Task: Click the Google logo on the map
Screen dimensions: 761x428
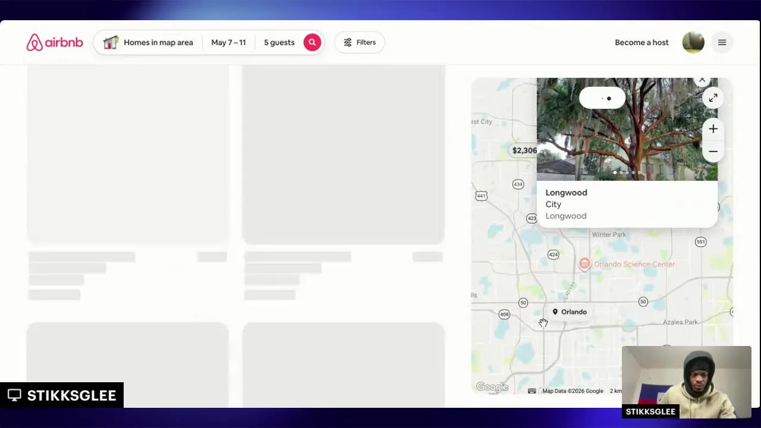Action: [492, 387]
